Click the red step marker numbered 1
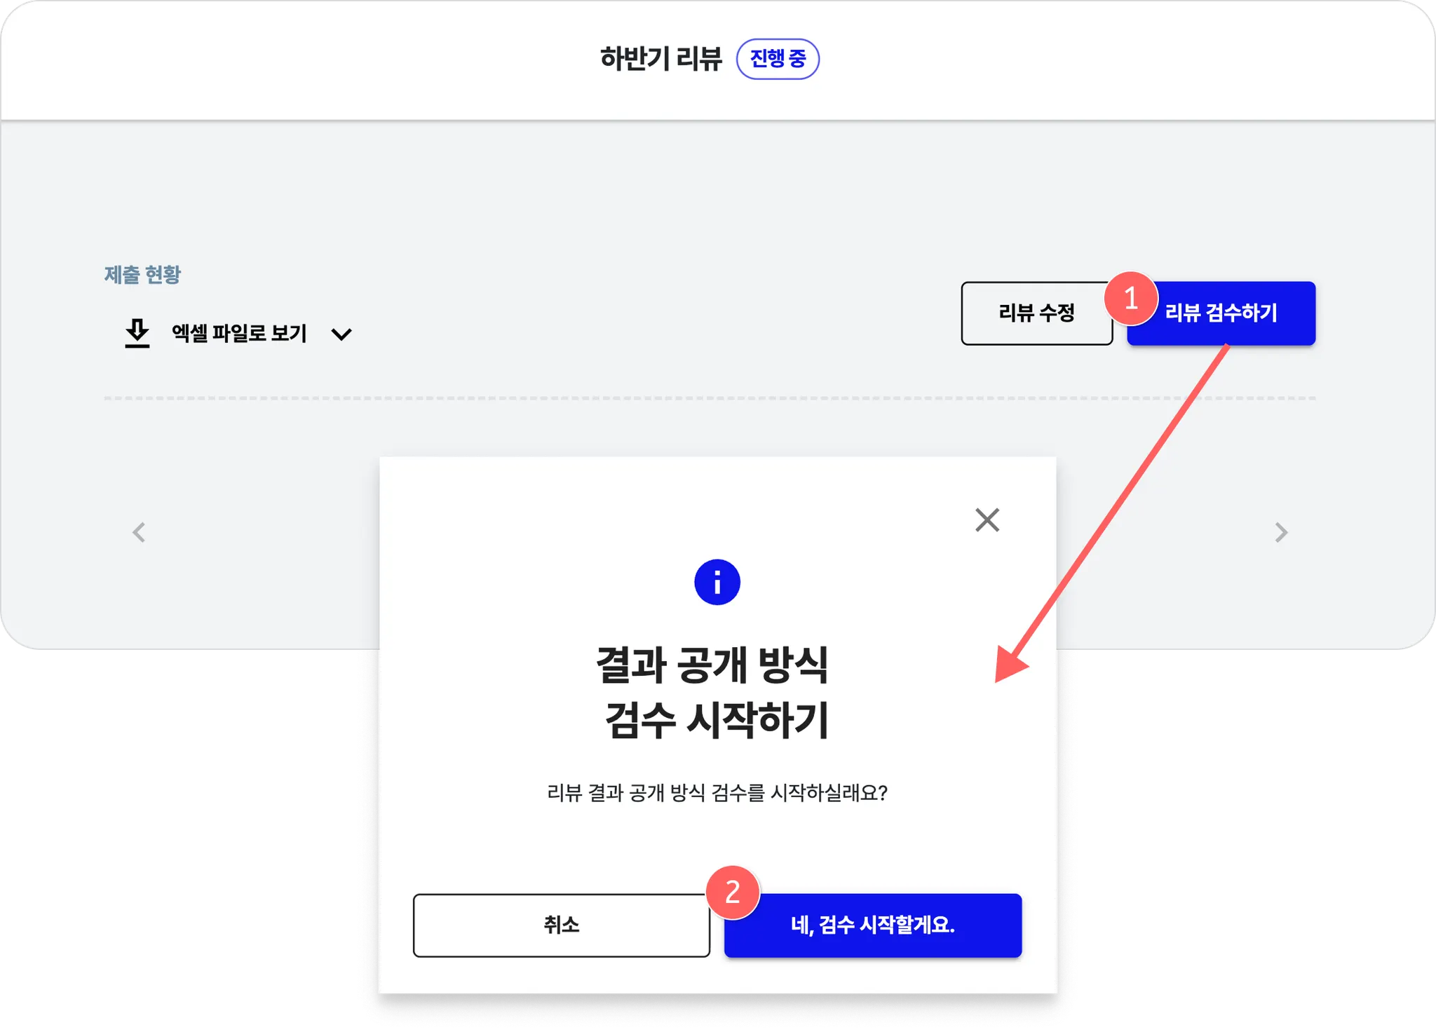The height and width of the screenshot is (1032, 1436). pyautogui.click(x=1130, y=299)
